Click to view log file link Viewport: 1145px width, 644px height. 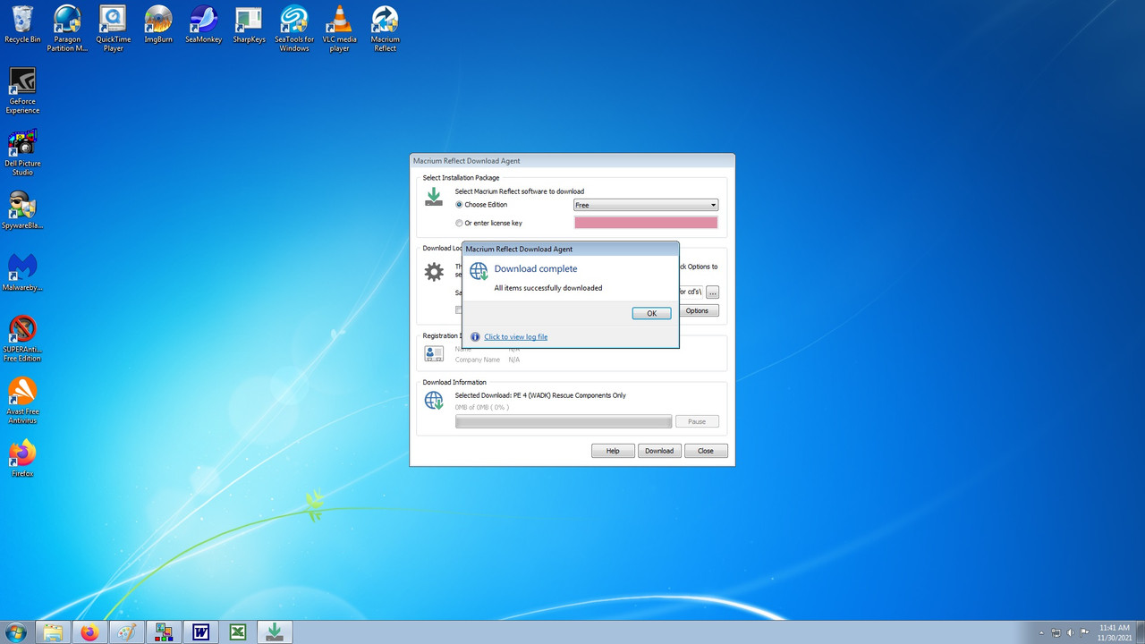pos(515,337)
